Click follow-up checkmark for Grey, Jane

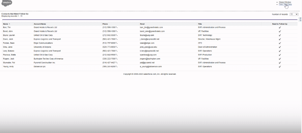(x=280, y=47)
